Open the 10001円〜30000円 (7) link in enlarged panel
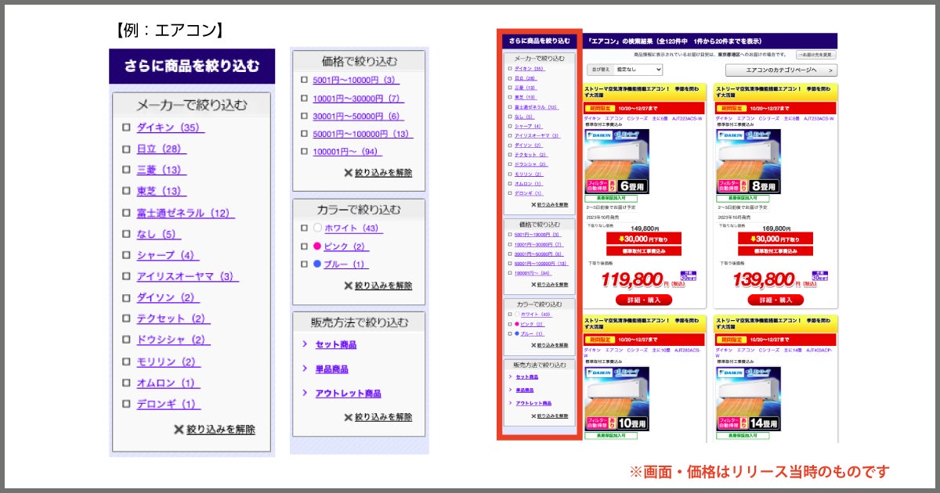 click(x=358, y=99)
